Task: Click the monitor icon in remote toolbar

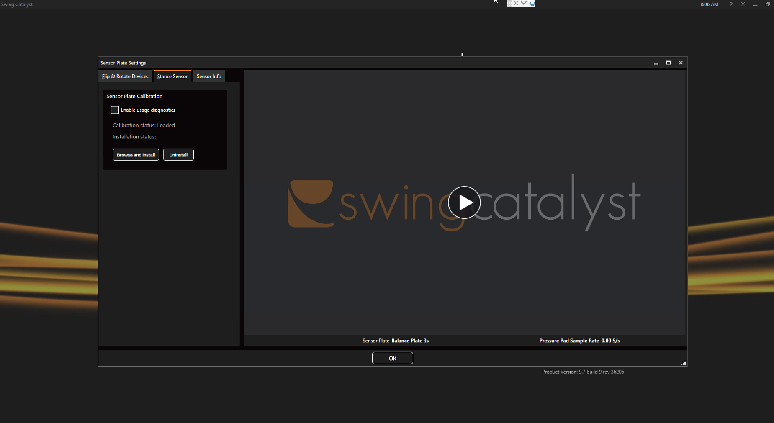Action: [532, 3]
